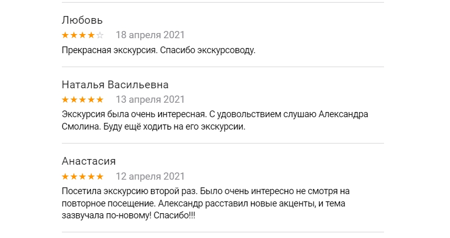The width and height of the screenshot is (450, 238).
Task: Open the reviewer name Любовь
Action: (82, 21)
